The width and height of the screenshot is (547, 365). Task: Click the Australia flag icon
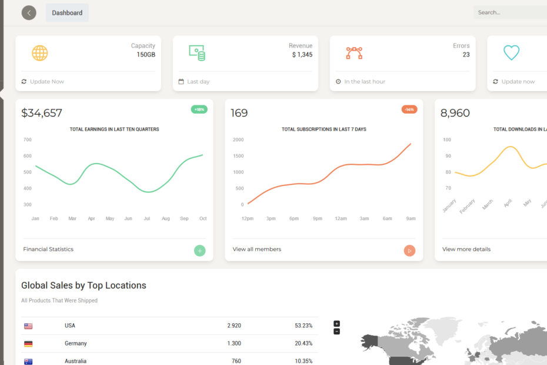[x=28, y=361]
